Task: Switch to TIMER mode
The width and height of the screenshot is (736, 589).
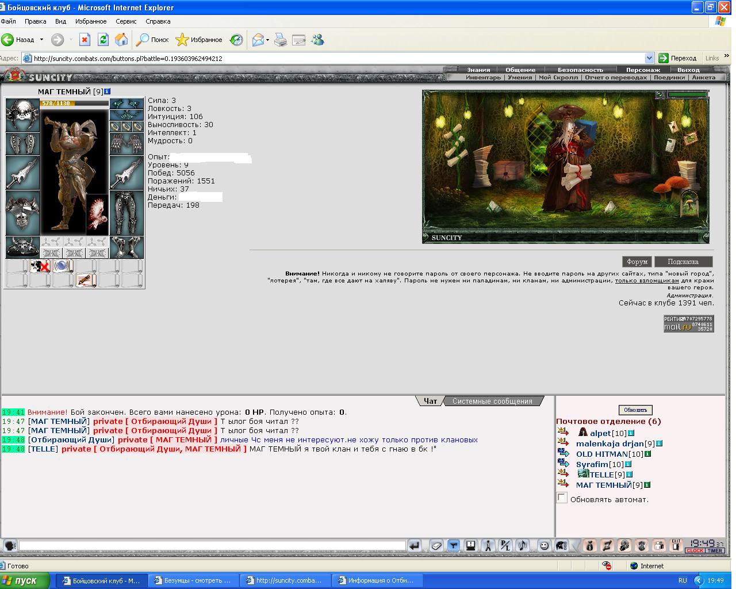Action: point(715,550)
